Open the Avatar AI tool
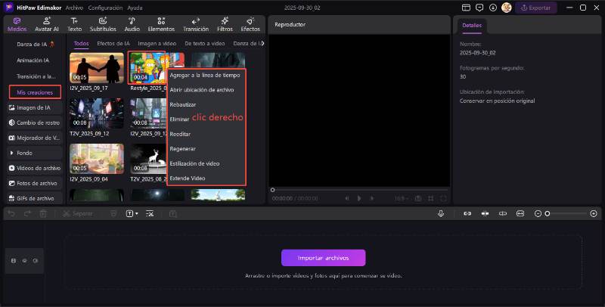605x307 pixels. point(46,23)
